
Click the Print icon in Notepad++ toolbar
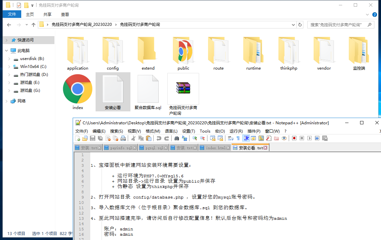(x=123, y=138)
